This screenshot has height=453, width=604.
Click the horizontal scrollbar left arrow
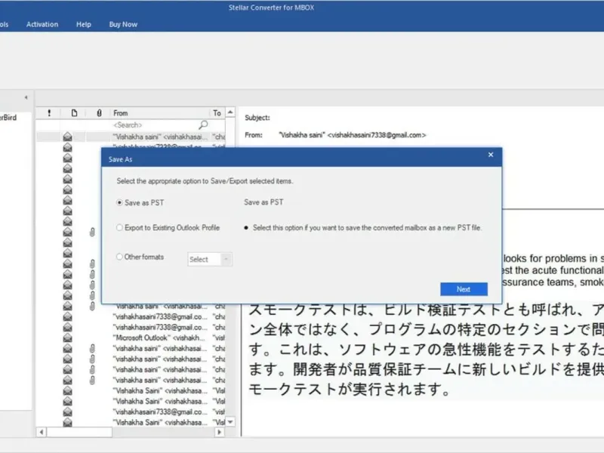[x=42, y=432]
